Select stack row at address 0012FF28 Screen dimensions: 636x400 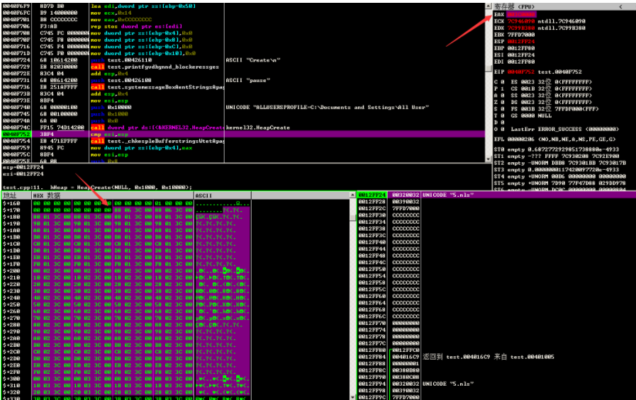click(x=496, y=202)
